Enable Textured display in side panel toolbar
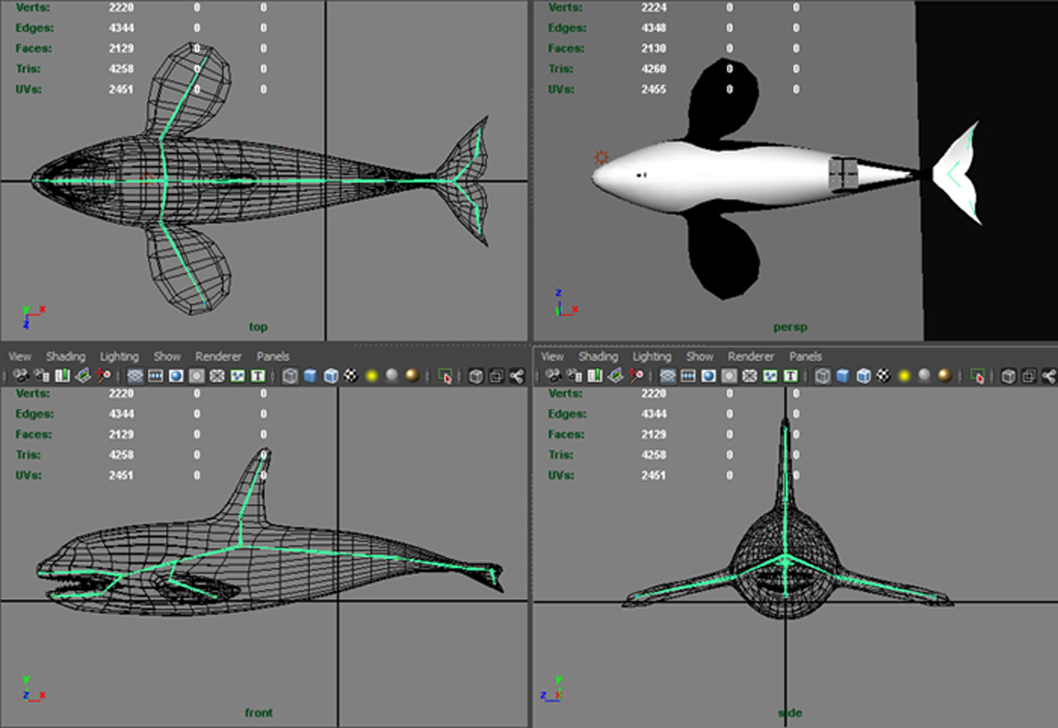The height and width of the screenshot is (728, 1058). (x=884, y=376)
